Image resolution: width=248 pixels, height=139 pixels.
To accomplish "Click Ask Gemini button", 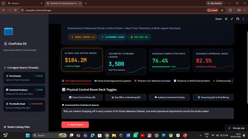I will click(214, 3).
